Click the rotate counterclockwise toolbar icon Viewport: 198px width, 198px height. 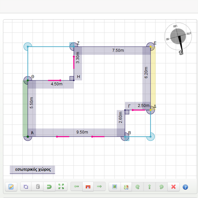pyautogui.click(x=161, y=187)
